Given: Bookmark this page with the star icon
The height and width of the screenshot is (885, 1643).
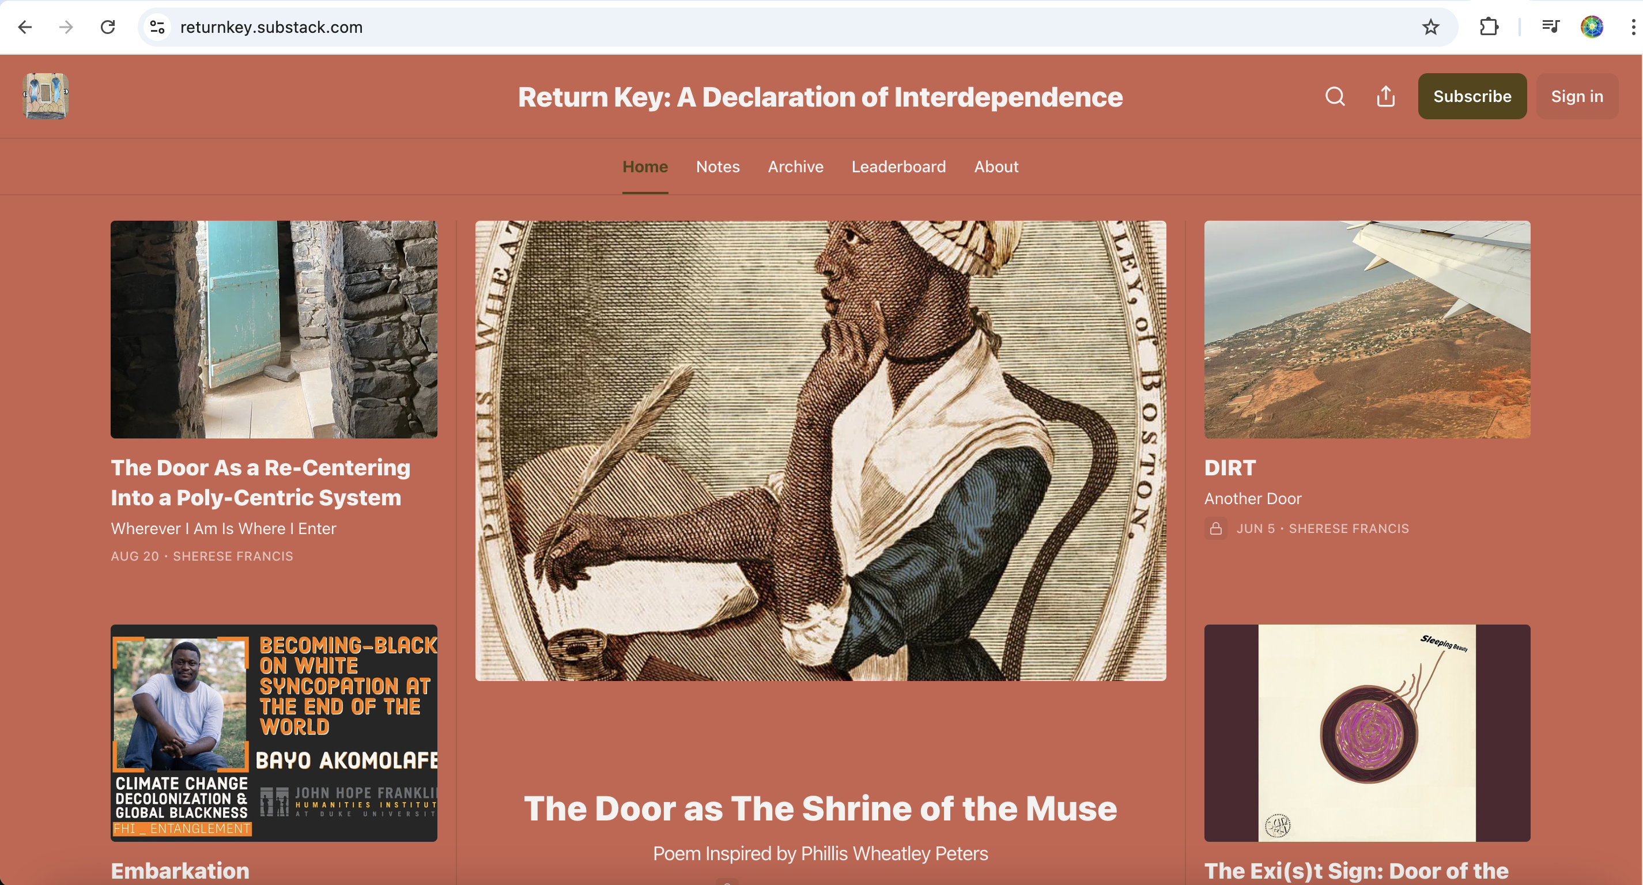Looking at the screenshot, I should 1430,27.
